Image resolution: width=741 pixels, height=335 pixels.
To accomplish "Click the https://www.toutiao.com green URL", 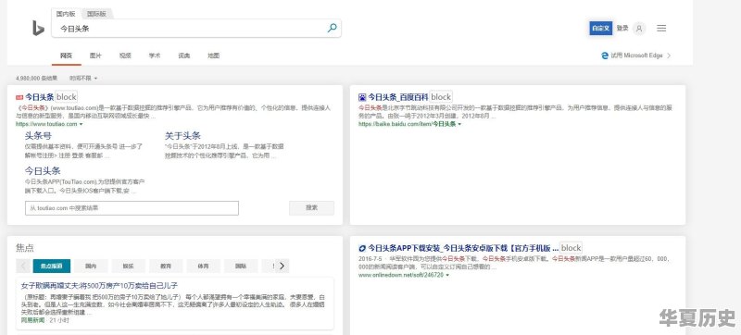I will [x=46, y=124].
